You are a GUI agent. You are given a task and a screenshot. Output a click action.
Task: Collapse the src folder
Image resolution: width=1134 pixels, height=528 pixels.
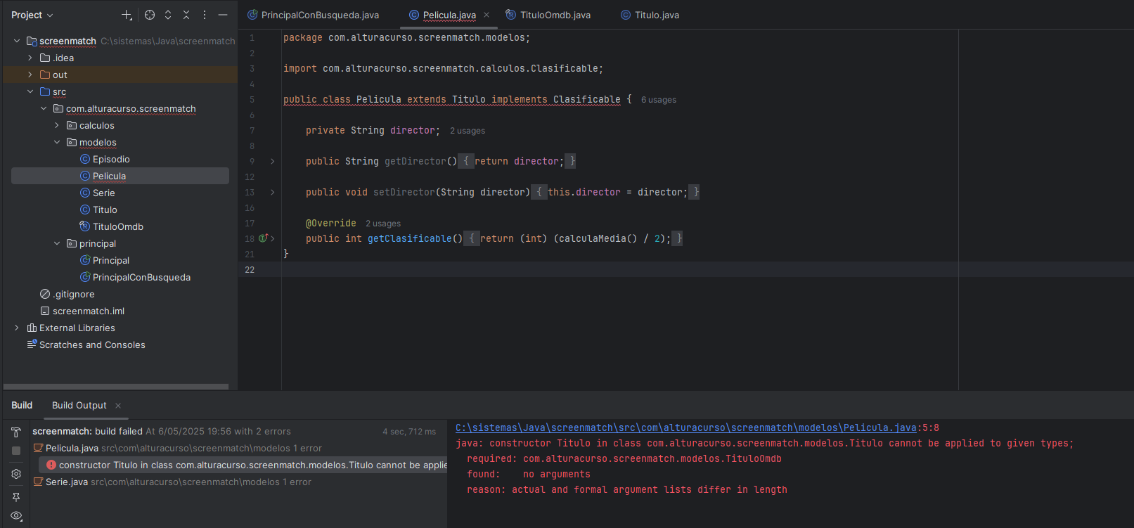[x=30, y=91]
